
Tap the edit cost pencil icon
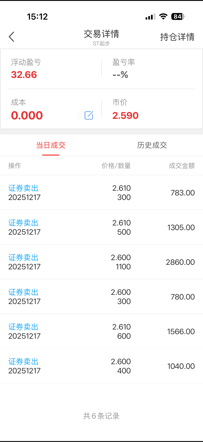point(89,115)
